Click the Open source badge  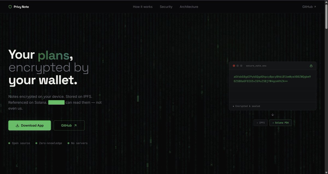pos(19,143)
